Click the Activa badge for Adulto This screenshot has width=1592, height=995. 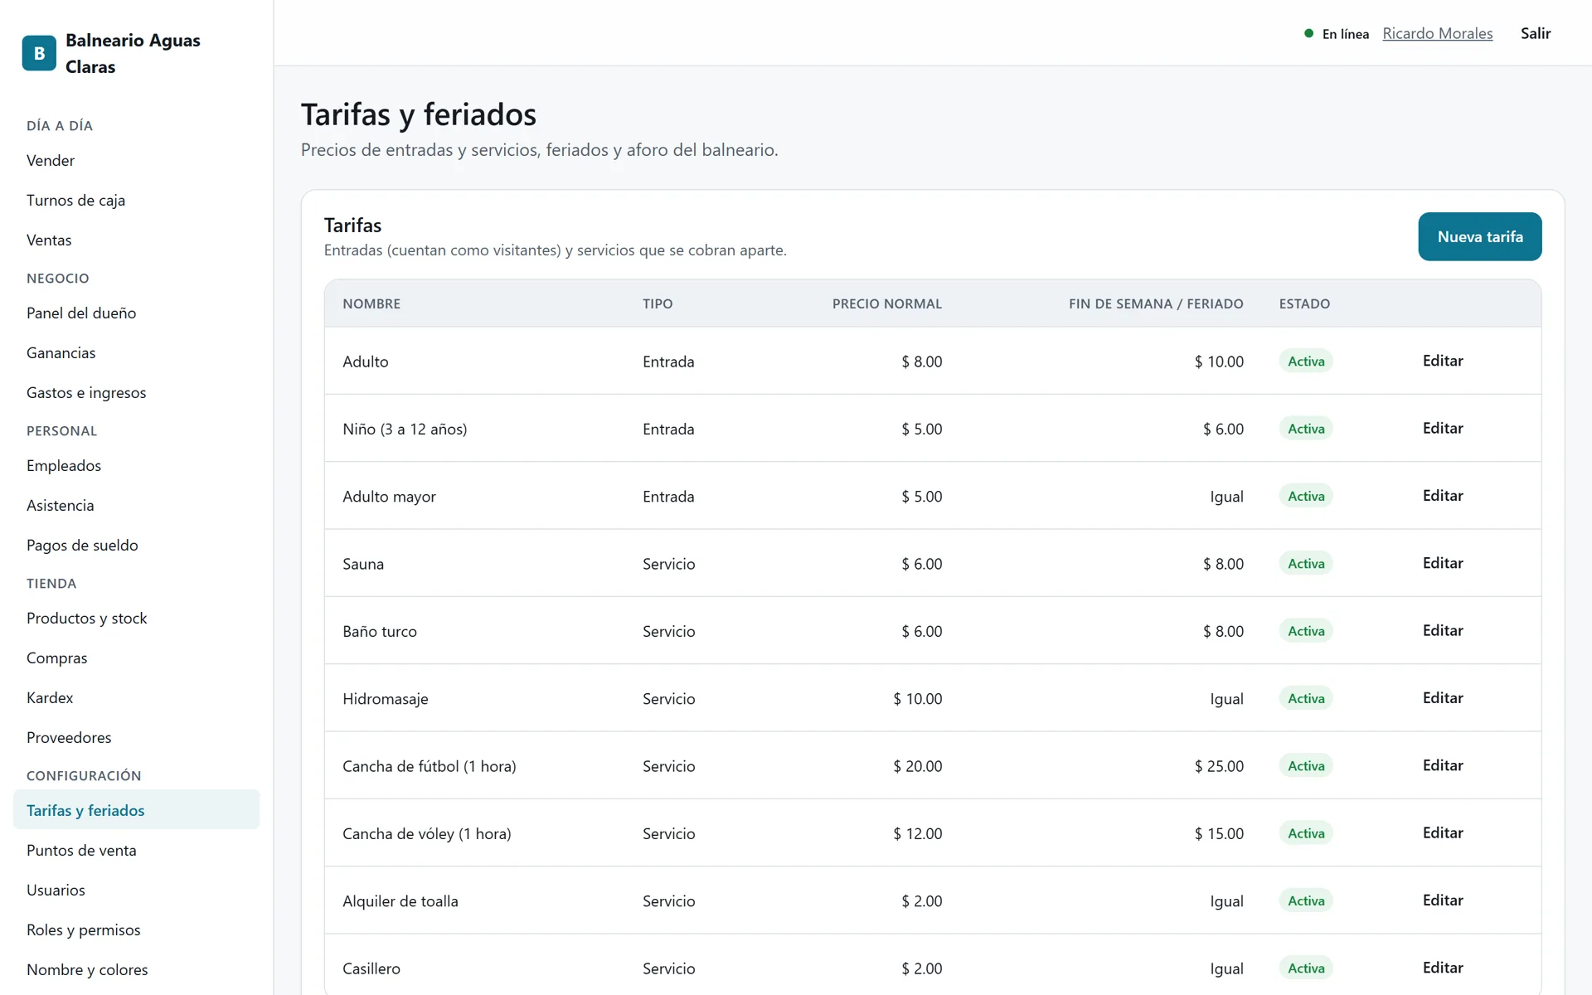(x=1306, y=361)
